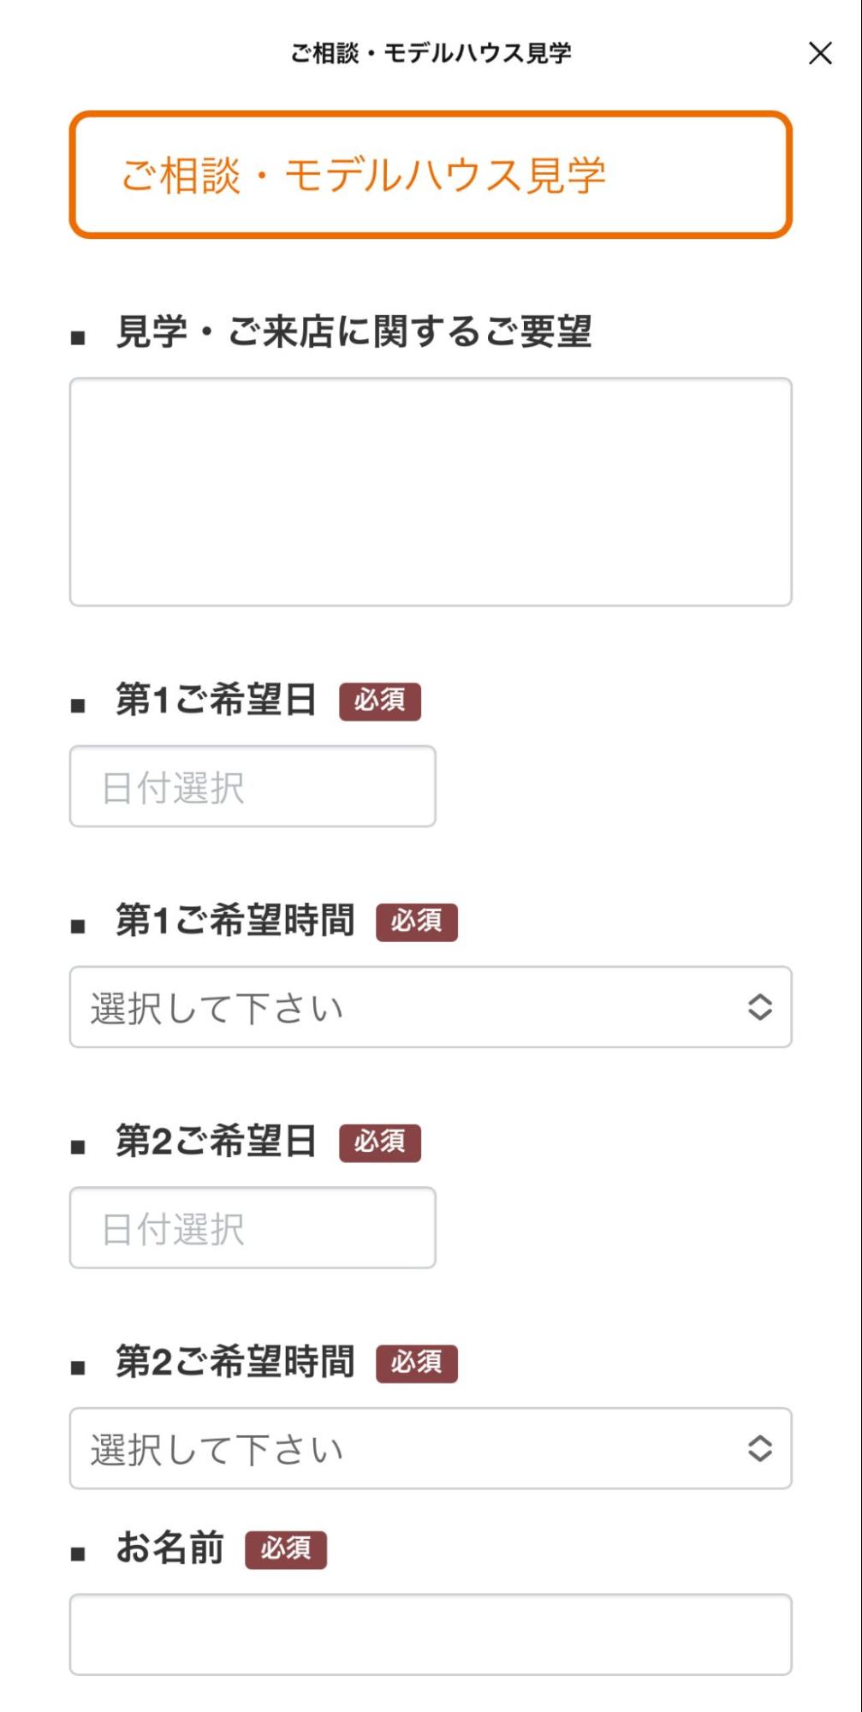Click the 必須 badge next to 第2ご希望日
This screenshot has height=1712, width=862.
380,1142
